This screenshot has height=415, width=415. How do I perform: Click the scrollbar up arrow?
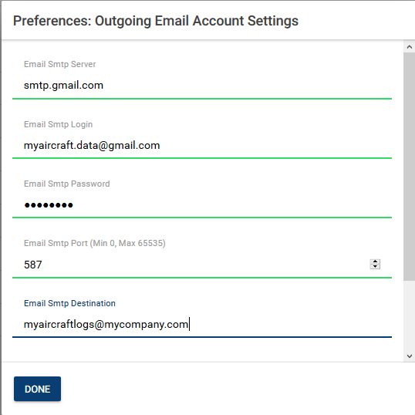409,47
